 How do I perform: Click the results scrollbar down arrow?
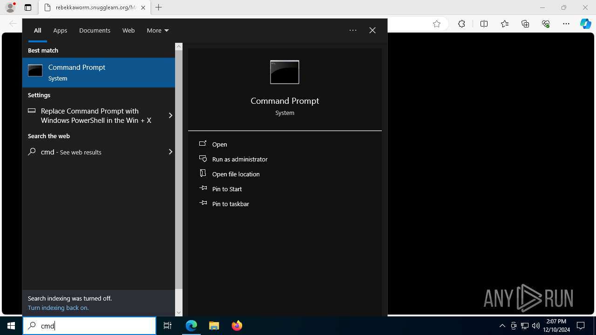(x=179, y=313)
